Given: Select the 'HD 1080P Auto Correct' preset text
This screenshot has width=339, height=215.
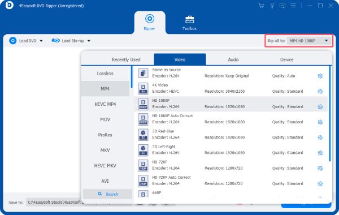Looking at the screenshot, I should pos(172,116).
